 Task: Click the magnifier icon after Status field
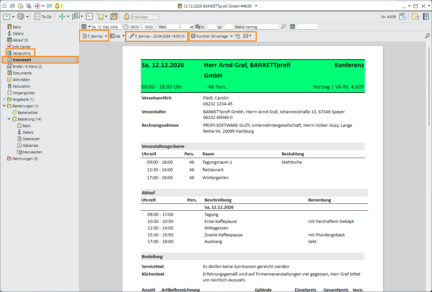tap(283, 27)
